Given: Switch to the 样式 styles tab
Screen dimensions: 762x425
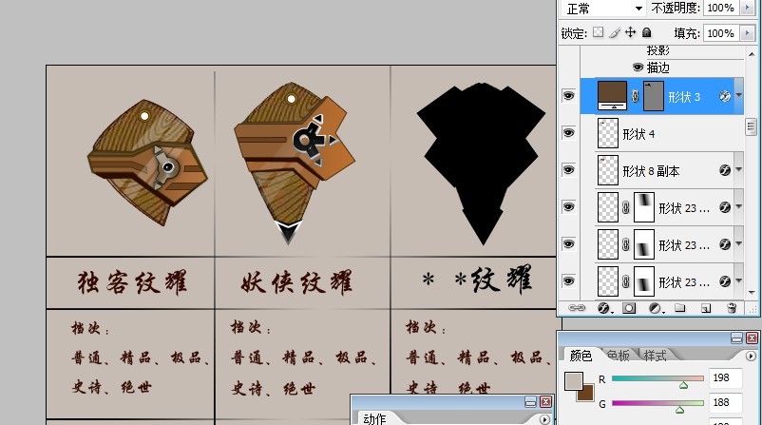Looking at the screenshot, I should [655, 356].
